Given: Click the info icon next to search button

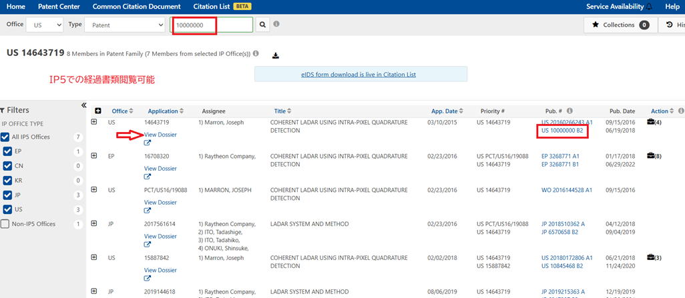Looking at the screenshot, I should click(276, 24).
